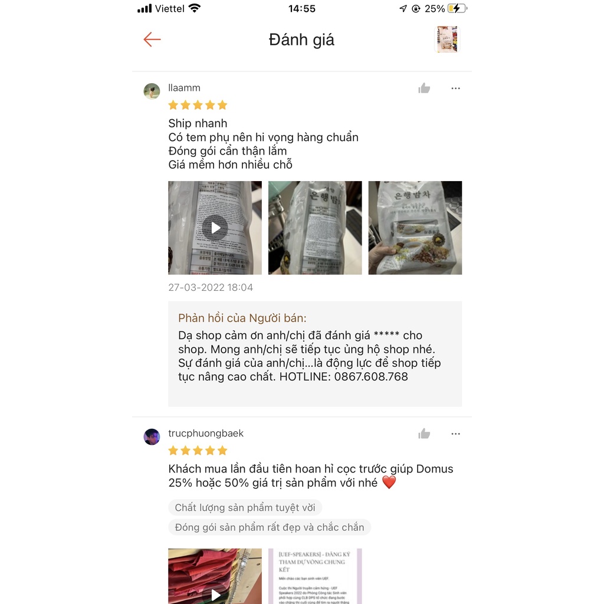Select the username trucphuongbaek
The height and width of the screenshot is (604, 604).
point(206,434)
